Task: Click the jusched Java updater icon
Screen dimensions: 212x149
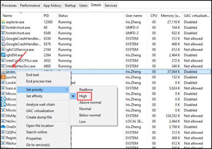Action: (3, 77)
